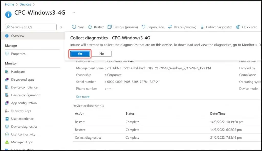Click the blue info icon beside device title
The height and width of the screenshot is (151, 262).
pos(8,15)
